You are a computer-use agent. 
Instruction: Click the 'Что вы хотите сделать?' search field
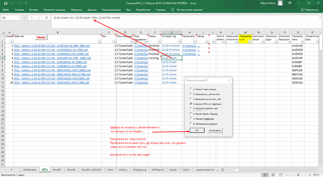pos(190,10)
